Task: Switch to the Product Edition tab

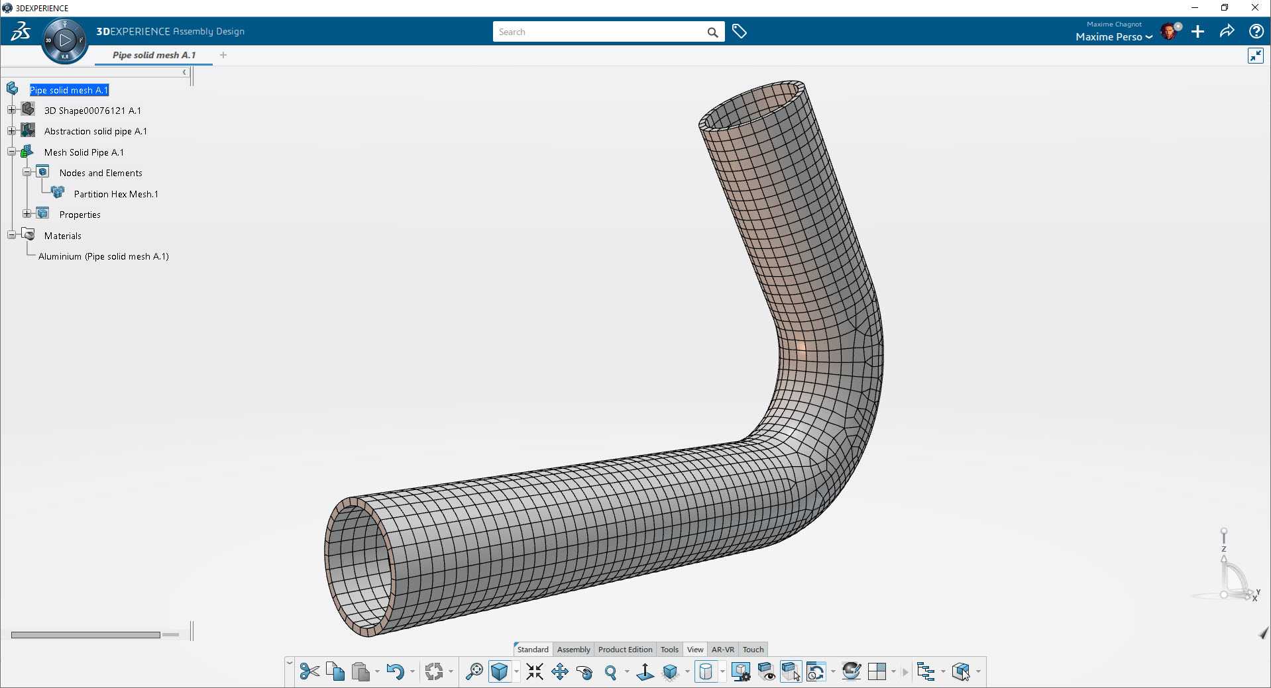Action: pyautogui.click(x=626, y=650)
